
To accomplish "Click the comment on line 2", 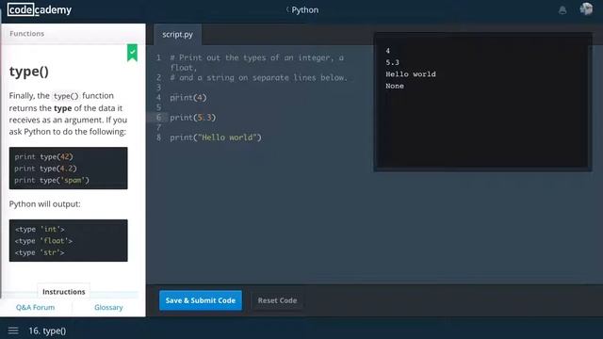I will [x=258, y=77].
